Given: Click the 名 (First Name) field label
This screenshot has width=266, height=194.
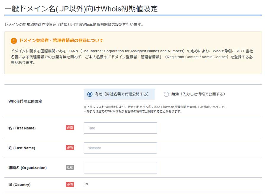Looking at the screenshot, I should pos(22,128).
